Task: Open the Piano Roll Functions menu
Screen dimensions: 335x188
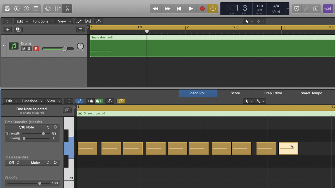Action: point(32,101)
